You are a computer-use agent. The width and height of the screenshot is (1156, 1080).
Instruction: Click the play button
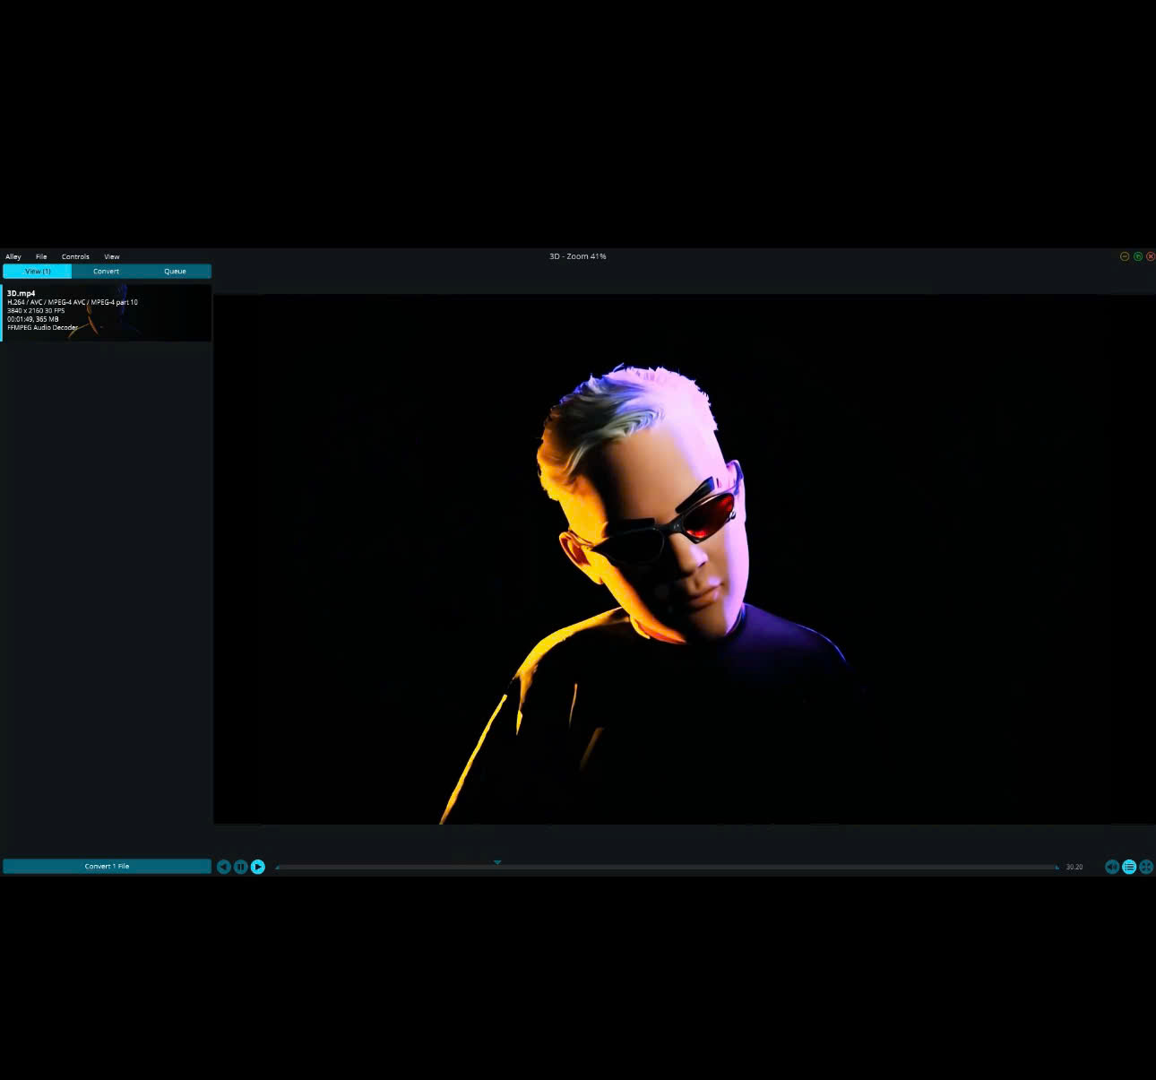[258, 867]
